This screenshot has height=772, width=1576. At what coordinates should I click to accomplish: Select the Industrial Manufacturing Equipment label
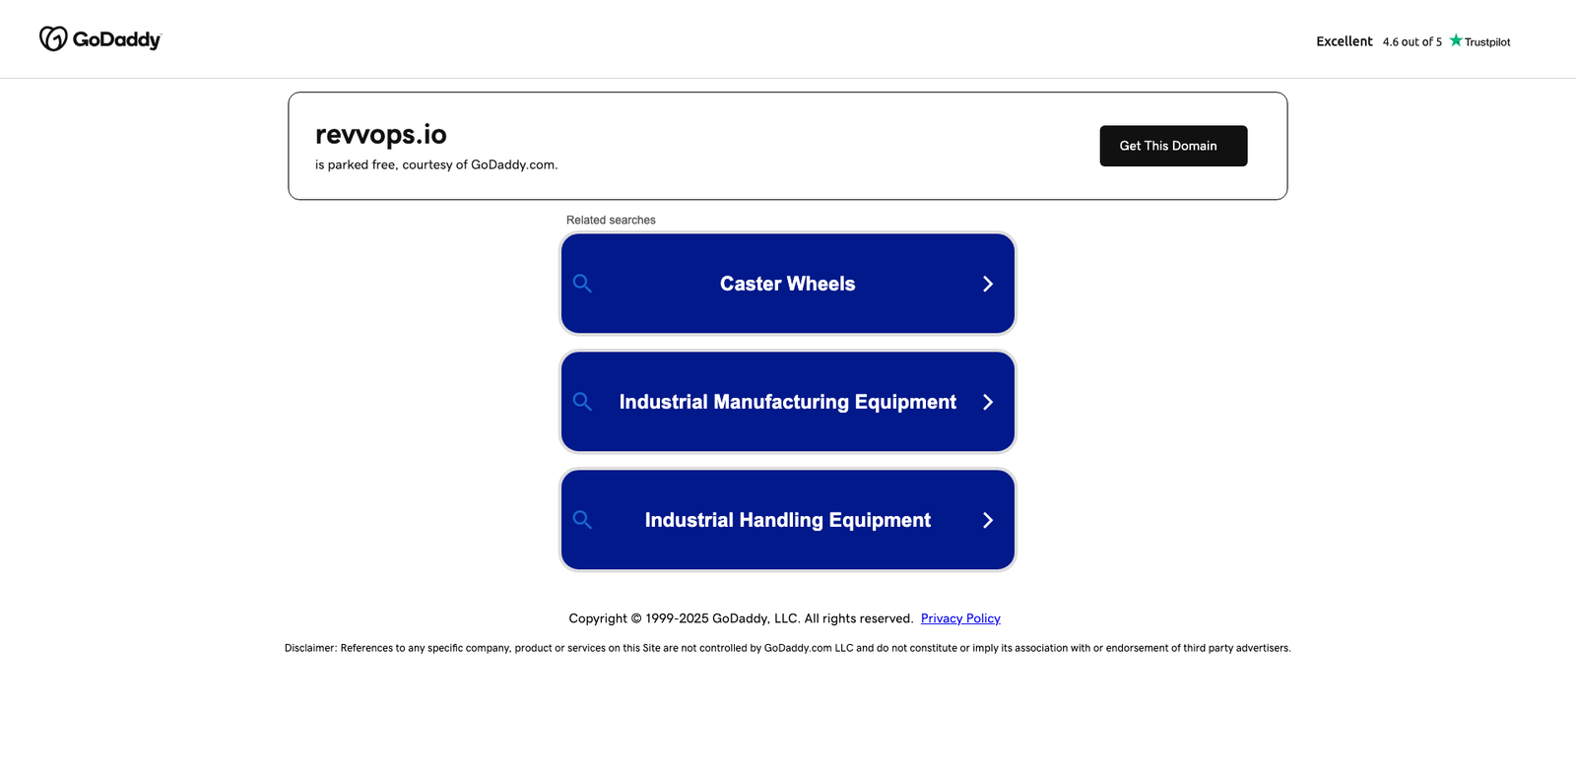click(x=787, y=402)
